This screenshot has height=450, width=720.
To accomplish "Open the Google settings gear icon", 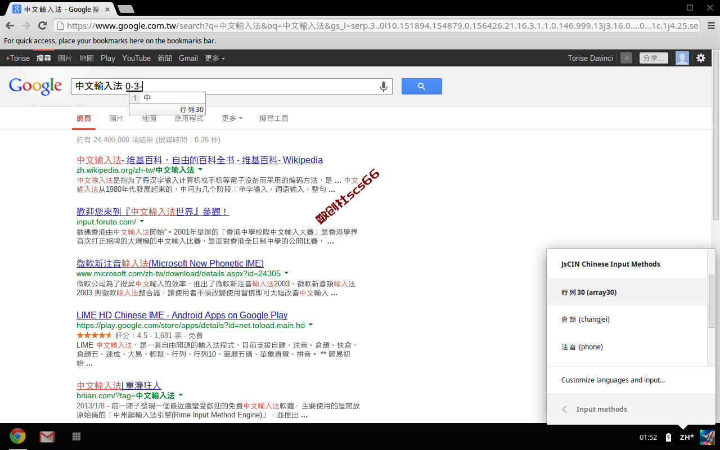I will (701, 58).
